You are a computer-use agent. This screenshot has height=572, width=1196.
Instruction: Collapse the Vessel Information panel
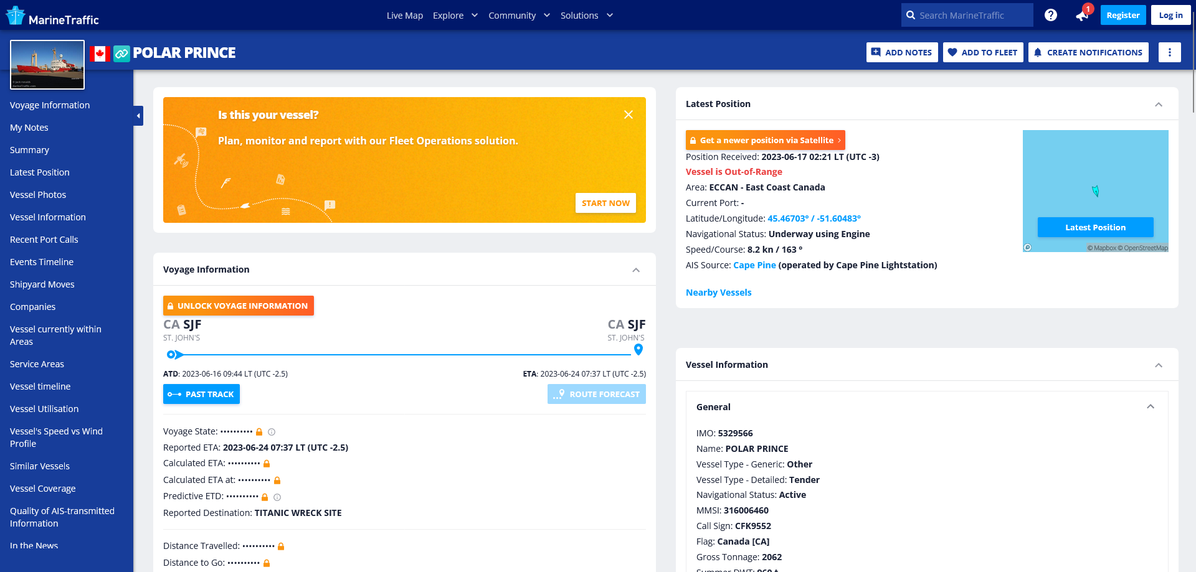coord(1159,365)
